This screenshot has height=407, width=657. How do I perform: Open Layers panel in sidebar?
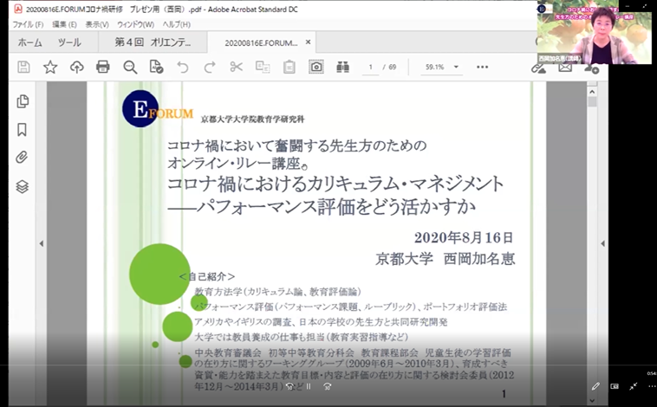[x=23, y=186]
